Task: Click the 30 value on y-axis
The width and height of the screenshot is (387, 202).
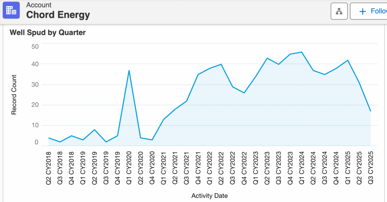Action: point(35,85)
